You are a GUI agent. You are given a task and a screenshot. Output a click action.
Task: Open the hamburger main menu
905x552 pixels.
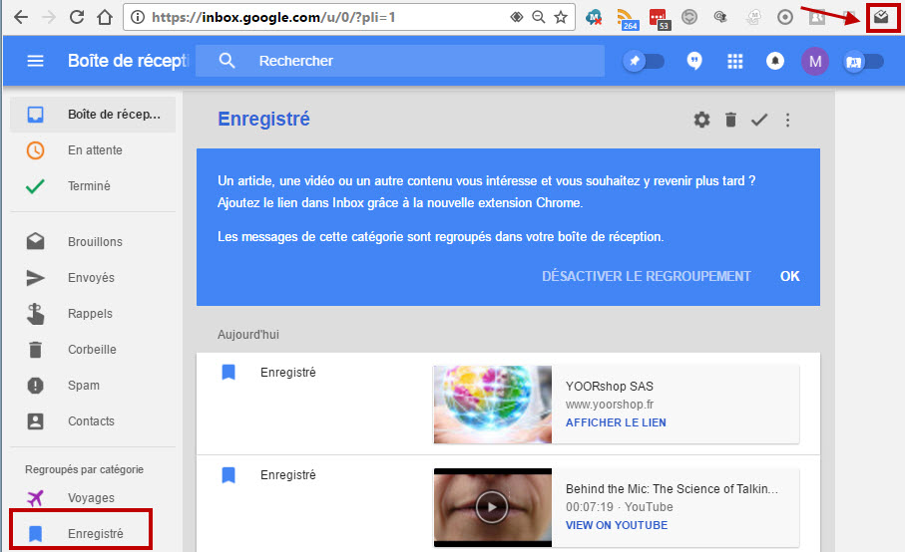tap(35, 61)
